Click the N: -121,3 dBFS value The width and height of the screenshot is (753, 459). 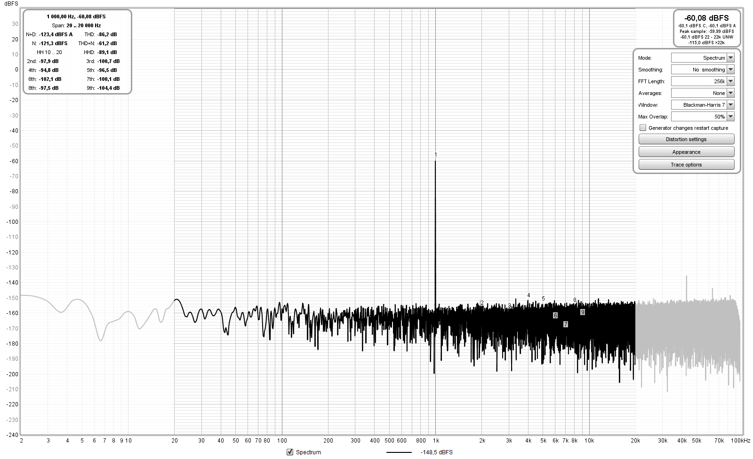pos(53,43)
